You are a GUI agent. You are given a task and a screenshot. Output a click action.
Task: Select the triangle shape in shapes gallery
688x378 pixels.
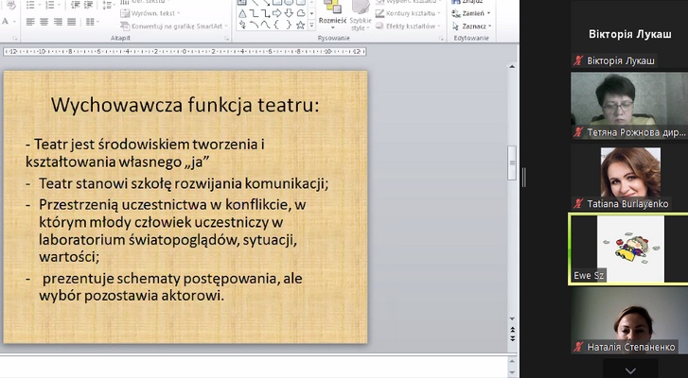(241, 13)
